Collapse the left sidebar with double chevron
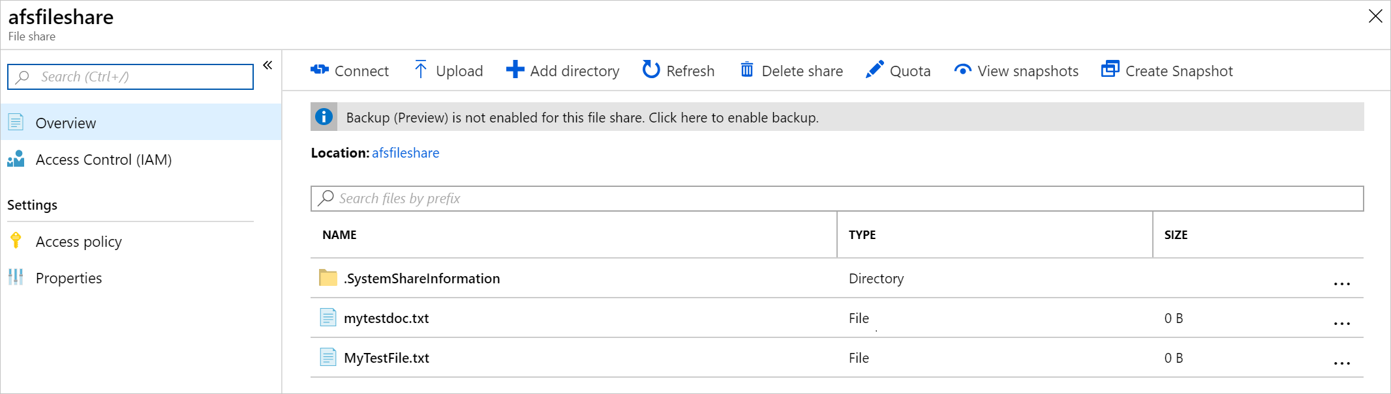 (267, 65)
